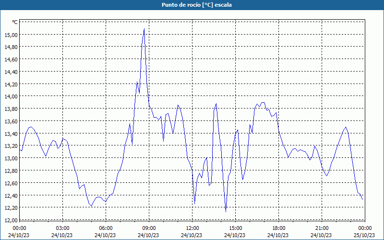Click the 25/10/23 date label
The width and height of the screenshot is (384, 240).
(364, 235)
